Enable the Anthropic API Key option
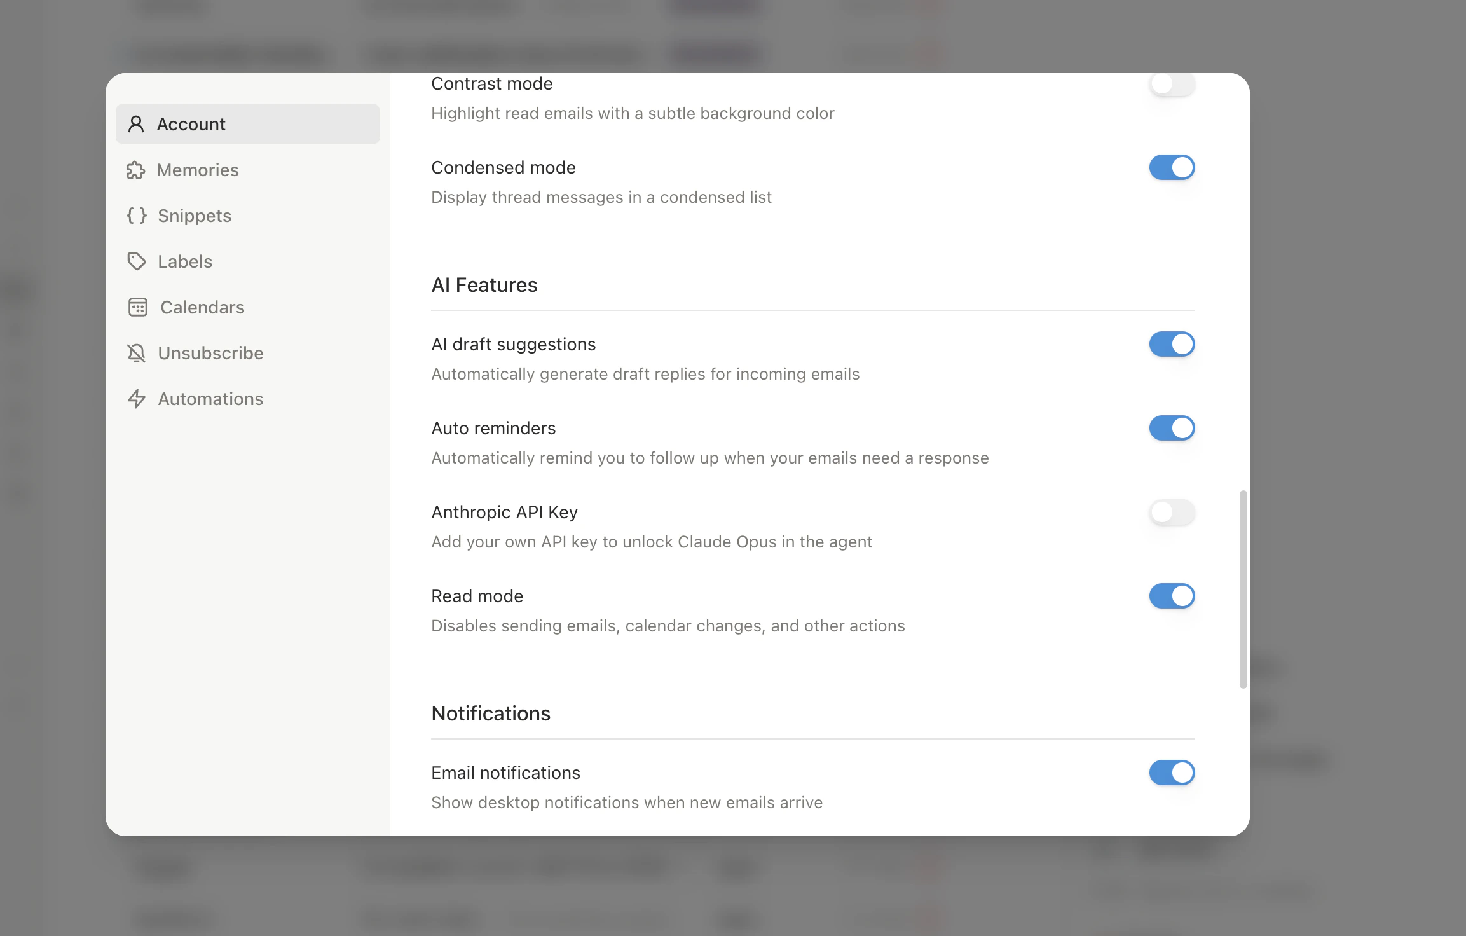 1172,513
